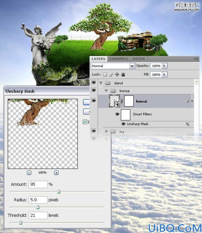Hide the island group
This screenshot has width=202, height=233.
(x=94, y=83)
